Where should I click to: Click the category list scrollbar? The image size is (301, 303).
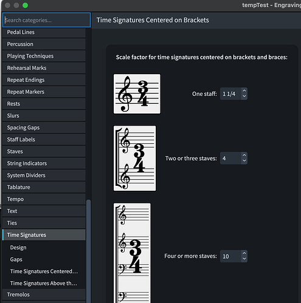[x=88, y=251]
